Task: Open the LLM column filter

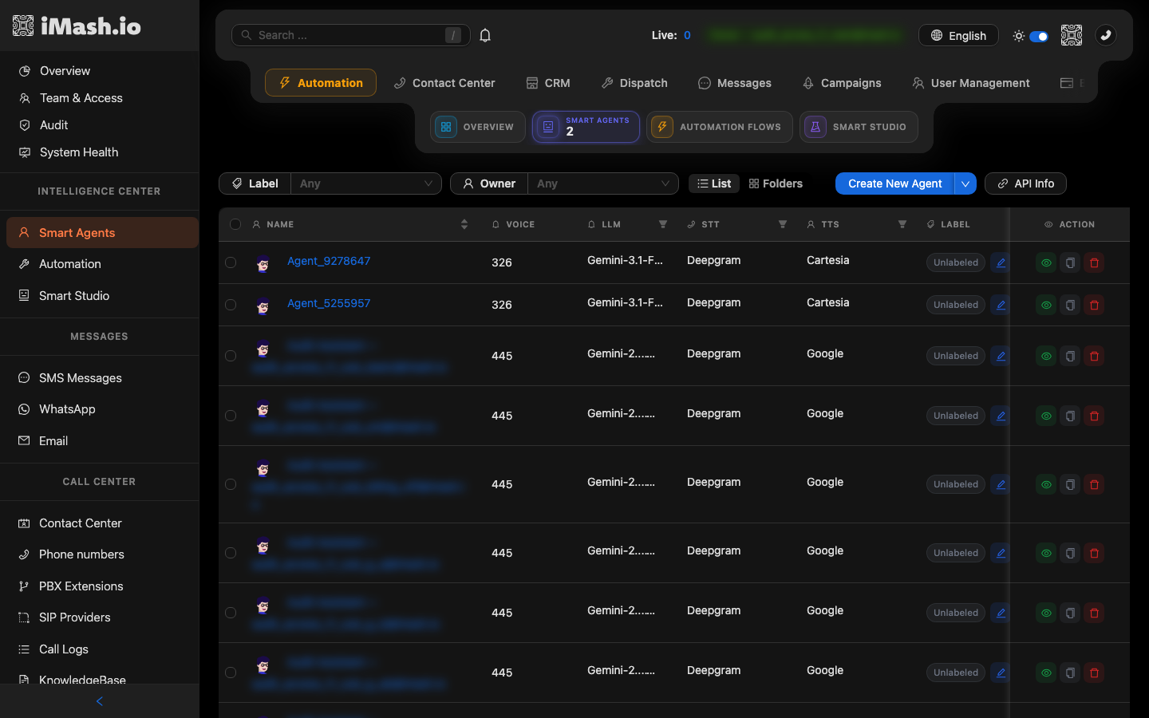Action: (x=663, y=224)
